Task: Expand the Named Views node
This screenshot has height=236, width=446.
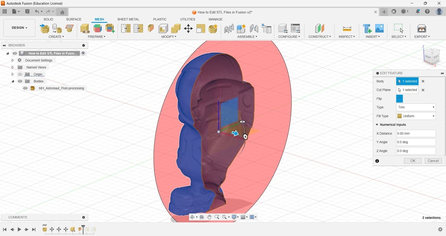Action: pyautogui.click(x=13, y=67)
